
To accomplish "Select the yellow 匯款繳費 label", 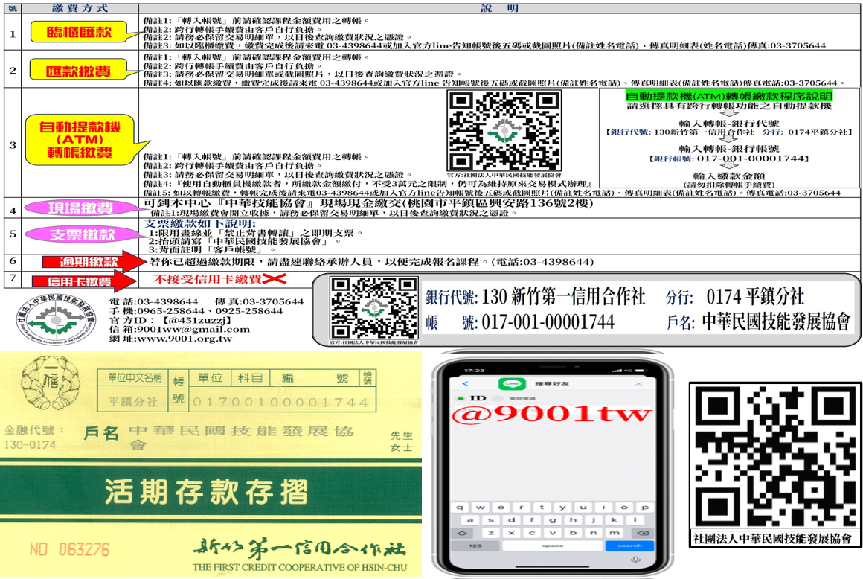I will click(x=79, y=71).
